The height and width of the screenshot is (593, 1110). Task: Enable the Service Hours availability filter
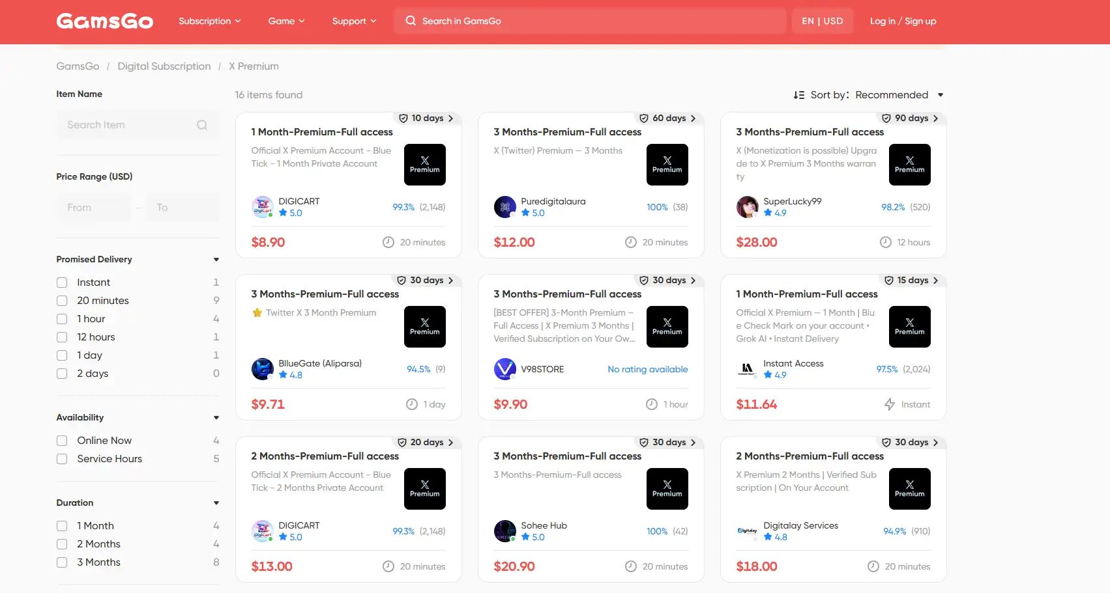click(62, 459)
